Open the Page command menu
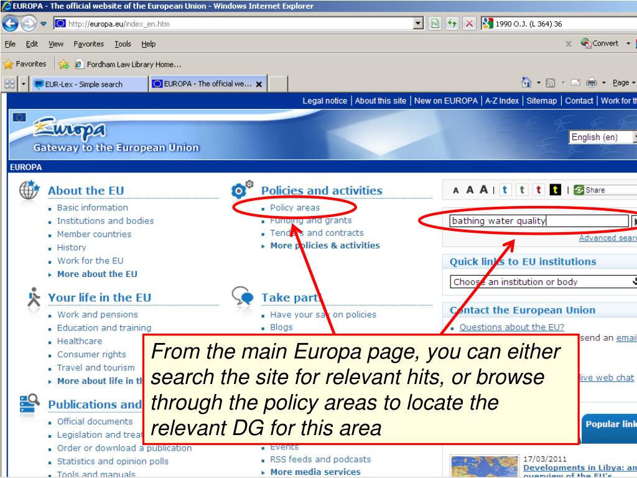Image resolution: width=637 pixels, height=478 pixels. coord(623,83)
